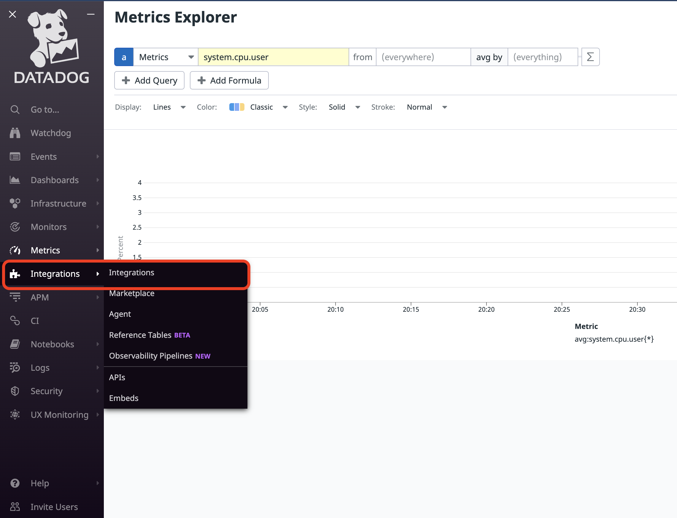Click the APM traces icon
677x518 pixels.
tap(15, 297)
